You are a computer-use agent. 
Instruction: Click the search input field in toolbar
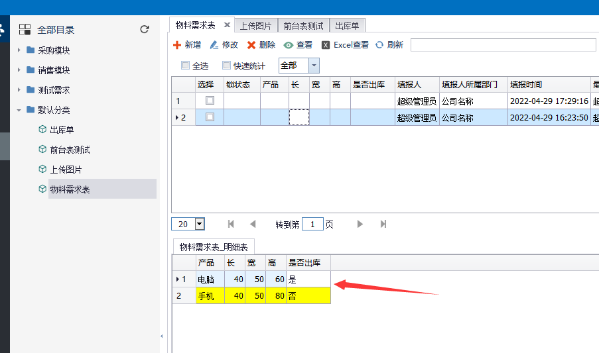tap(503, 45)
